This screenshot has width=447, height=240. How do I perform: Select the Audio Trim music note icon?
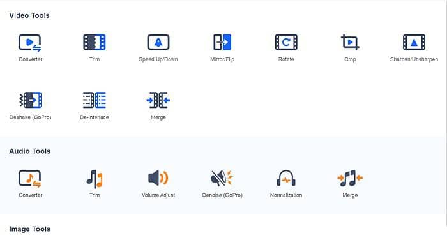(x=95, y=179)
